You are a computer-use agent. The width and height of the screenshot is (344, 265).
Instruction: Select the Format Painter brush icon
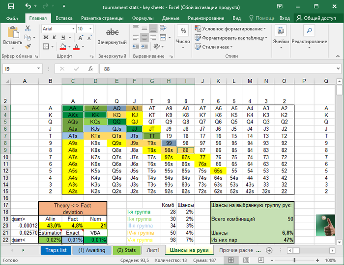coord(28,47)
